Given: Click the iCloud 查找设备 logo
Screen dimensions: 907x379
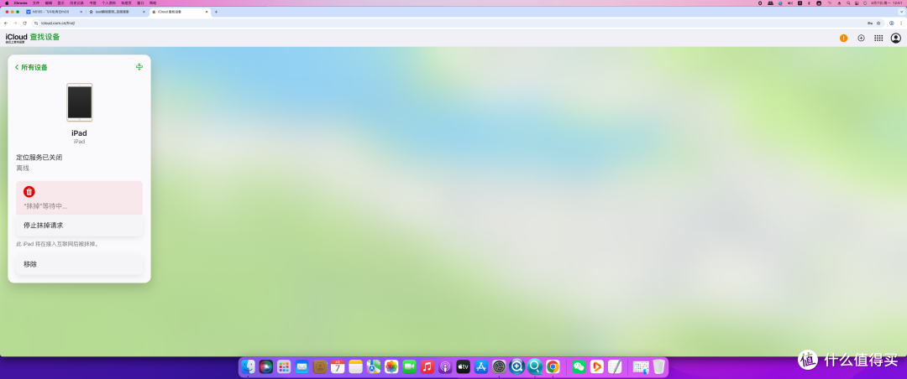Looking at the screenshot, I should click(33, 38).
